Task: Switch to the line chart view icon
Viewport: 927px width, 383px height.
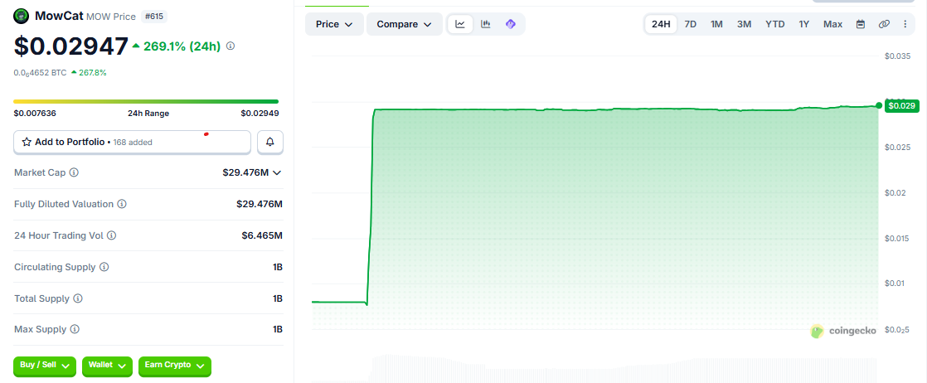Action: coord(460,24)
